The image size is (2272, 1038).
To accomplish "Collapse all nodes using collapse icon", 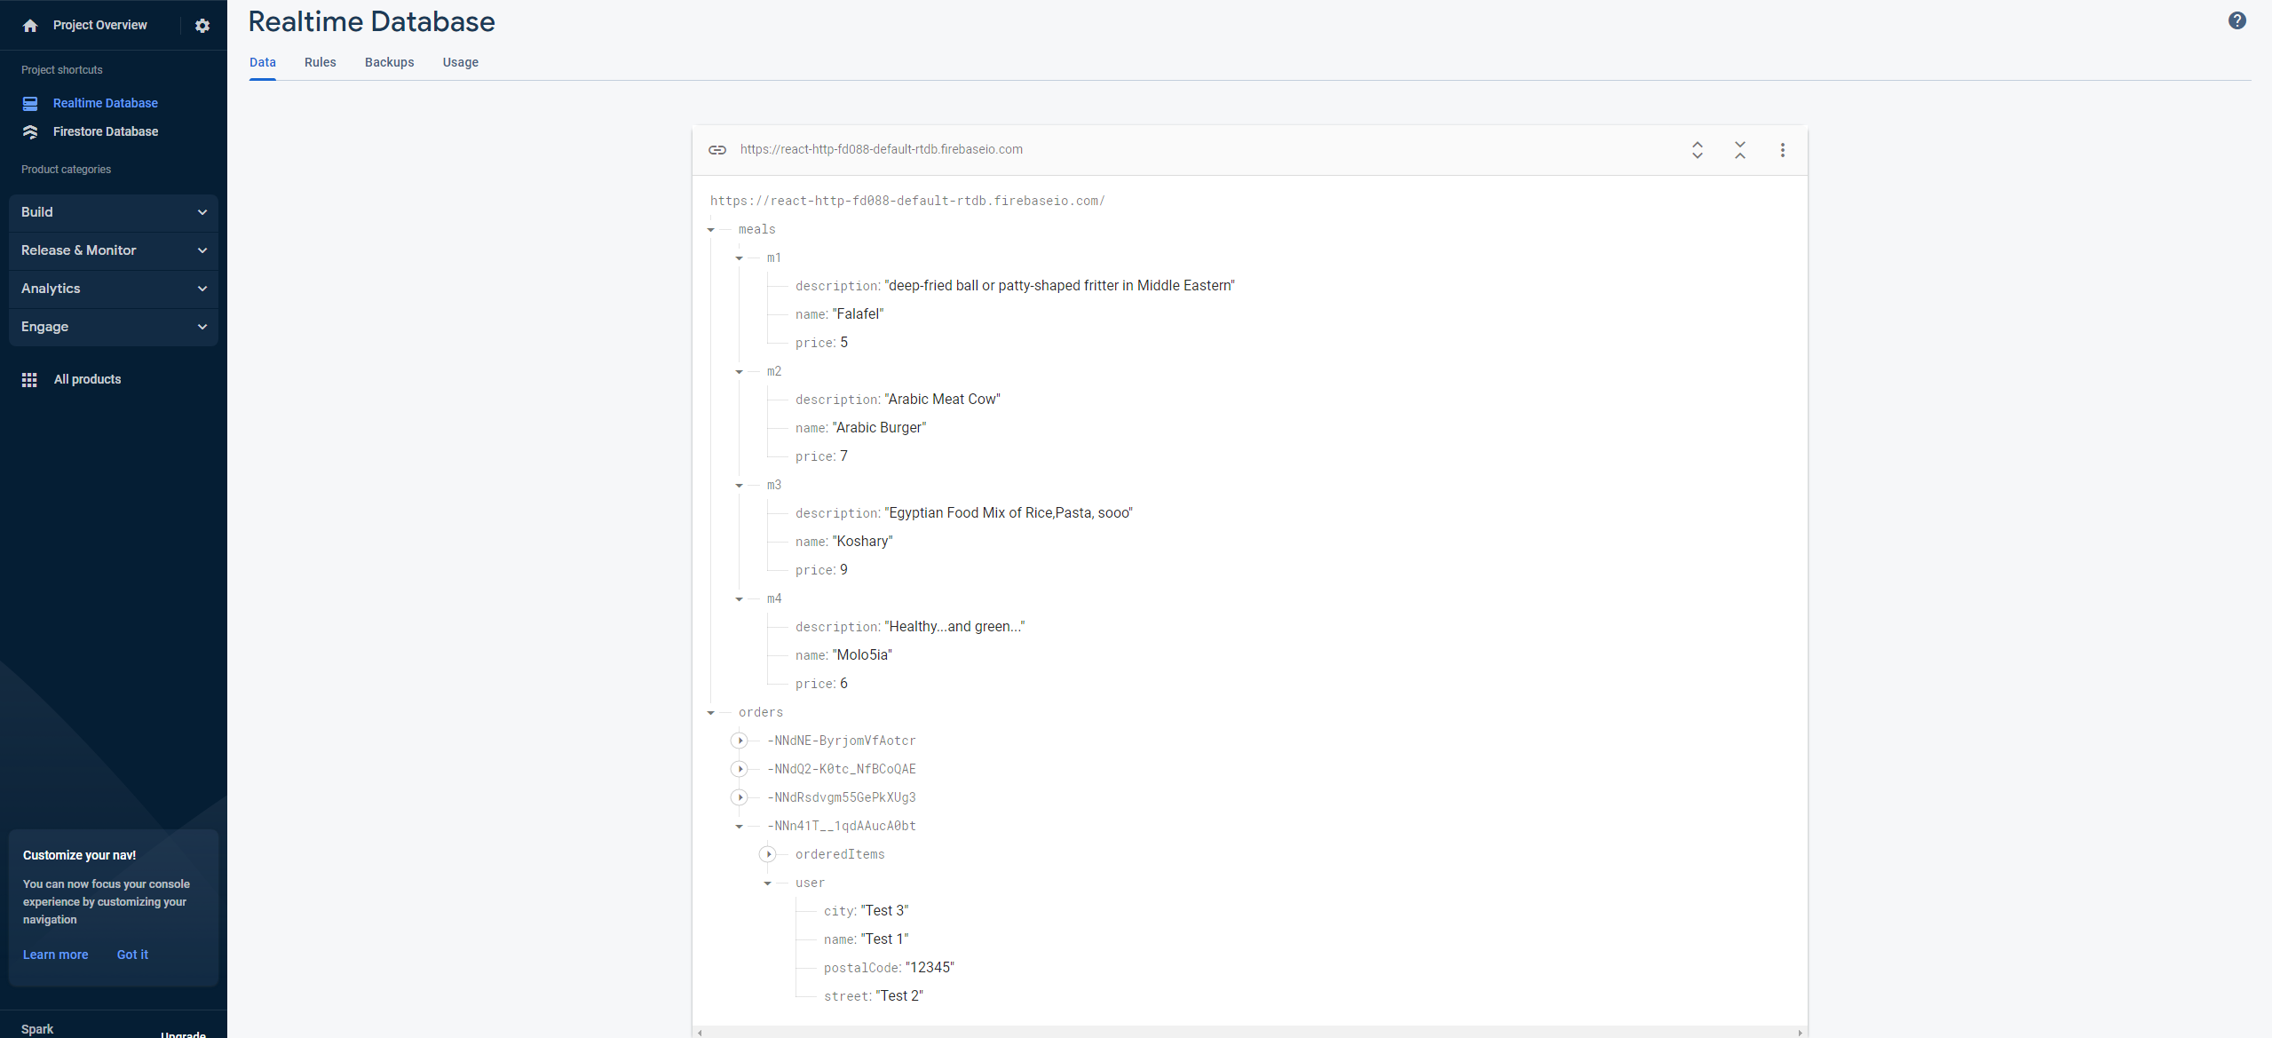I will [x=1739, y=150].
